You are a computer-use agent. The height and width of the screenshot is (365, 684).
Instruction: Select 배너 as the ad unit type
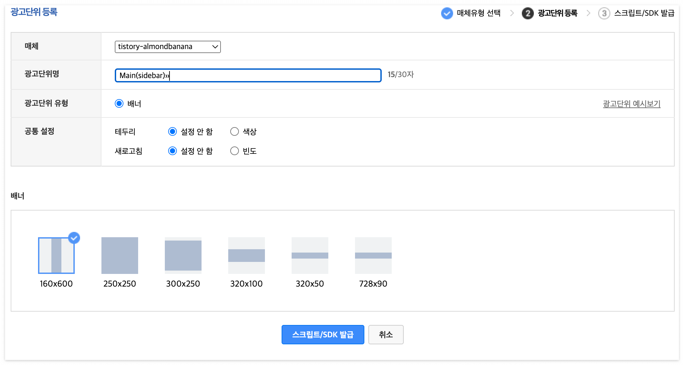point(119,103)
